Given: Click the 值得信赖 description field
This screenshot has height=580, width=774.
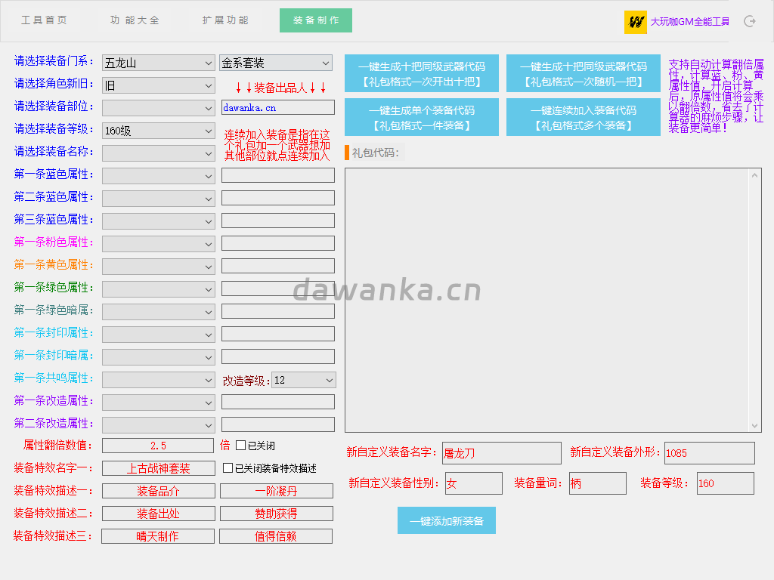Looking at the screenshot, I should point(276,536).
